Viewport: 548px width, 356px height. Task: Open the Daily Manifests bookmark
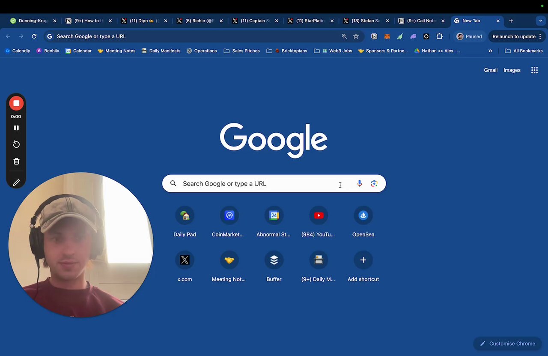pyautogui.click(x=161, y=51)
